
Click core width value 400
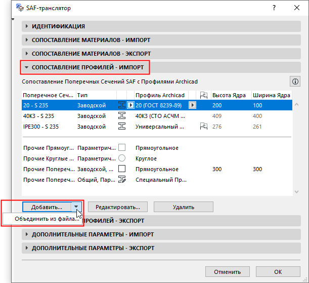(x=257, y=116)
